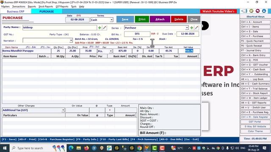Open notification center icon in taskbar
Screen dimensions: 271x152
coord(264,148)
